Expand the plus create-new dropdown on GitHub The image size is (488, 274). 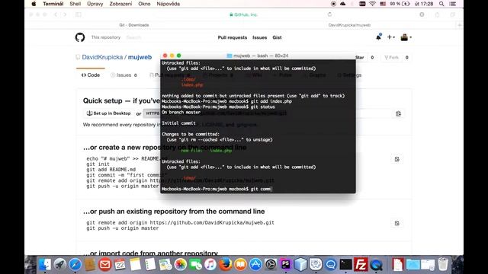[391, 37]
